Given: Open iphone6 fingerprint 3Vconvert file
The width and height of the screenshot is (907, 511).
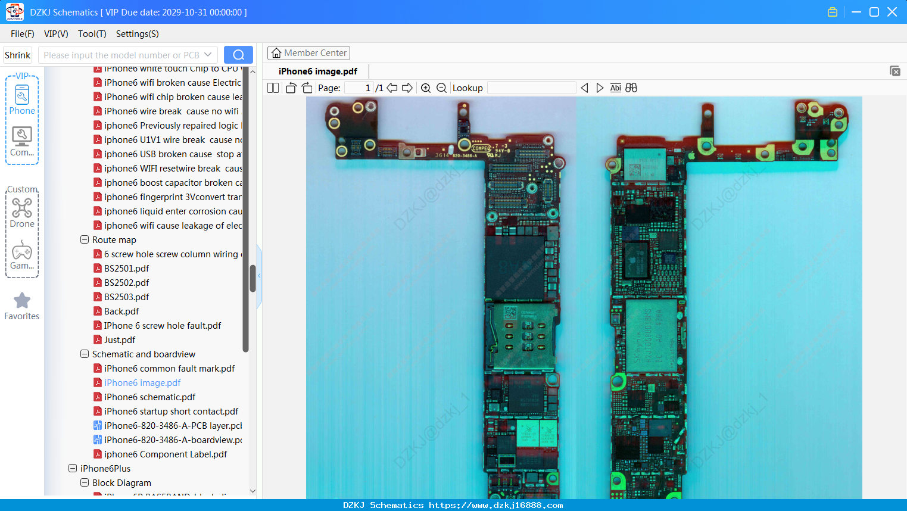Looking at the screenshot, I should 168,197.
